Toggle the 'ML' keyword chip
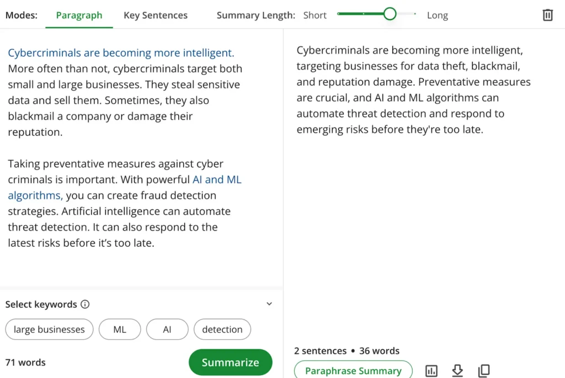The height and width of the screenshot is (378, 565). point(120,329)
